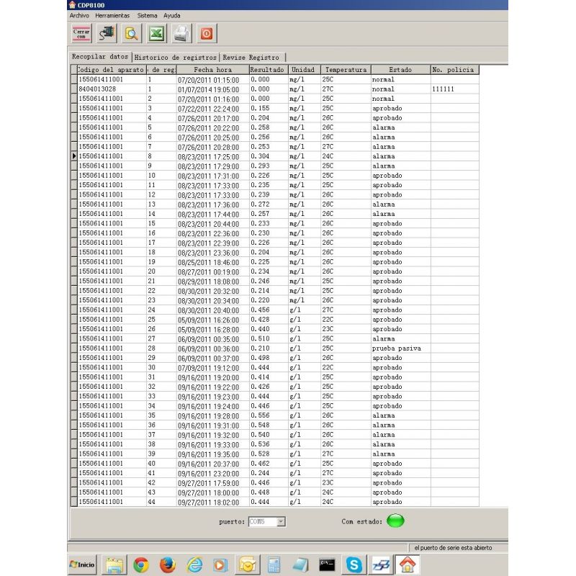Click the No. policia cell containing 111111
Screen dimensions: 576x576
(454, 89)
